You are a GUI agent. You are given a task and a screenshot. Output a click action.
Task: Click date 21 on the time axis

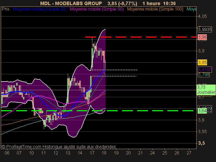140,153
